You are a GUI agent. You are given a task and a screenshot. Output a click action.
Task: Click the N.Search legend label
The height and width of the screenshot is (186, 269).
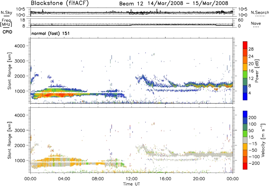pyautogui.click(x=260, y=12)
